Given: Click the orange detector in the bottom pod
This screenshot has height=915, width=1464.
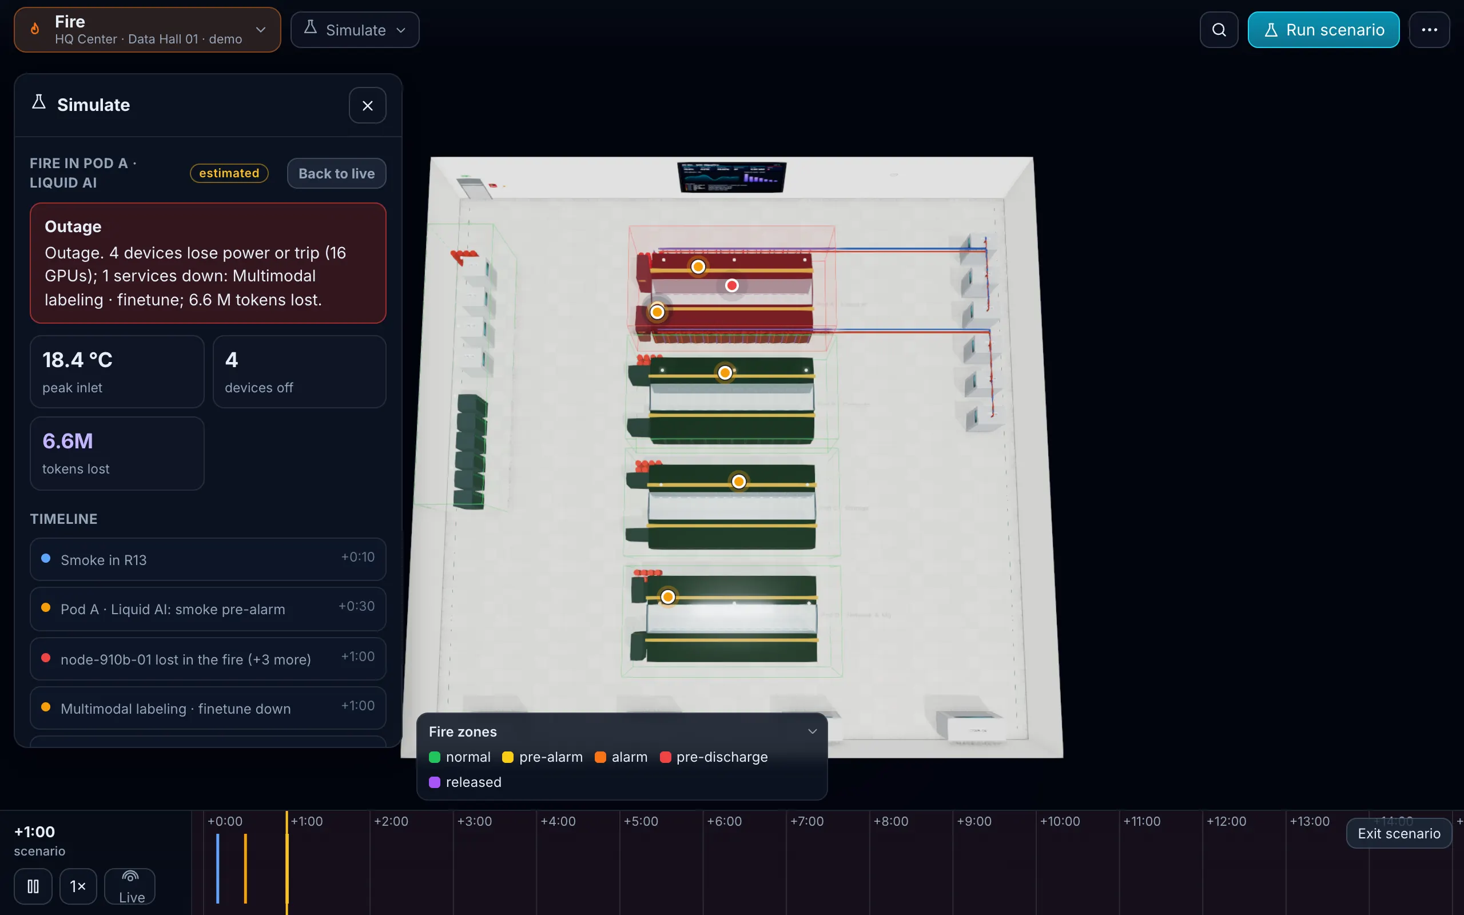Looking at the screenshot, I should click(x=667, y=596).
